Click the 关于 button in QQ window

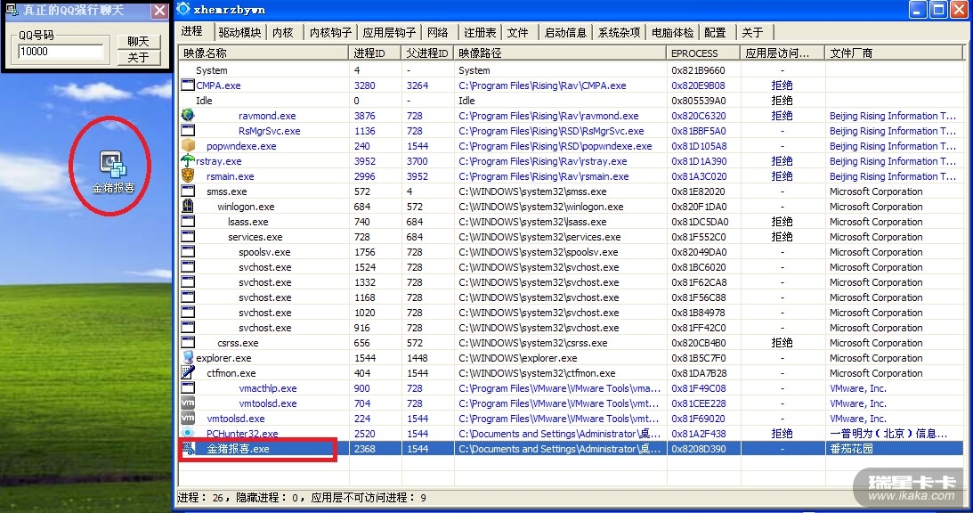139,58
